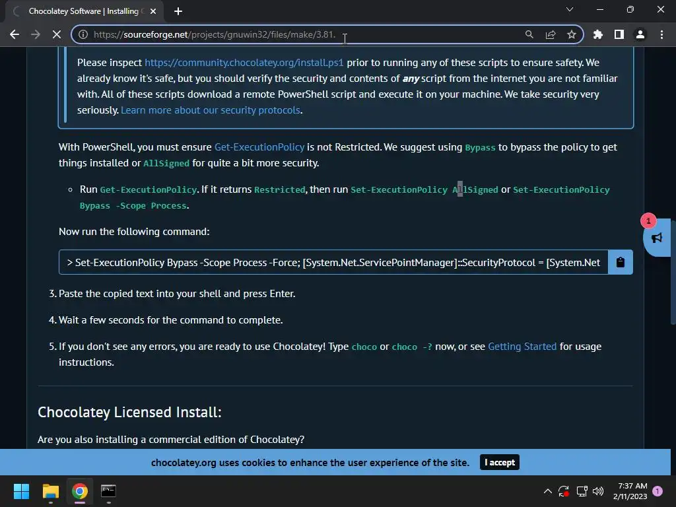Open the terminal window from taskbar
676x507 pixels.
[108, 491]
